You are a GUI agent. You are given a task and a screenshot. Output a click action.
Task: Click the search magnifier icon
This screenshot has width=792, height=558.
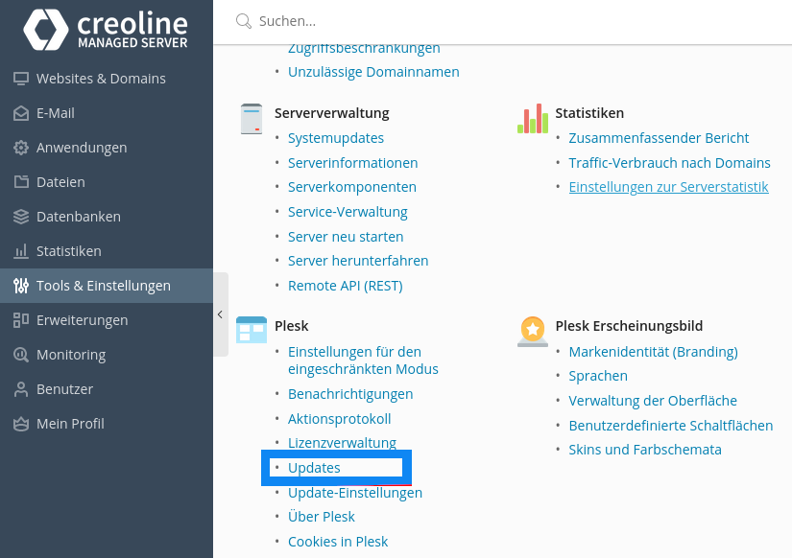244,21
